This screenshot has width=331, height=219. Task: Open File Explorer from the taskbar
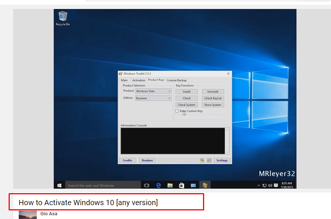pyautogui.click(x=170, y=185)
